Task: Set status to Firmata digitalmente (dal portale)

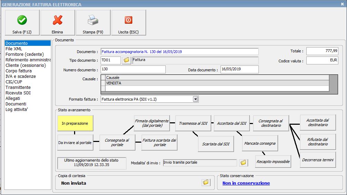Action: pyautogui.click(x=152, y=123)
